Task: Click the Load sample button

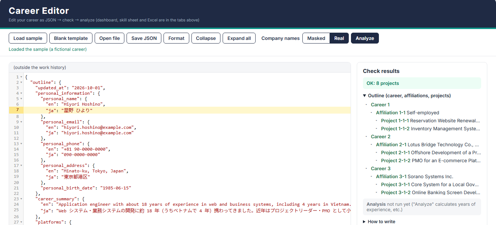Action: pyautogui.click(x=28, y=38)
